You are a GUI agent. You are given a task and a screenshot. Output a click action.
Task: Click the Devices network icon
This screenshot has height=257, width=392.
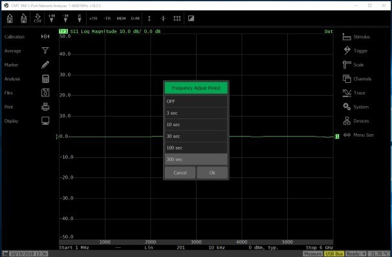point(347,121)
